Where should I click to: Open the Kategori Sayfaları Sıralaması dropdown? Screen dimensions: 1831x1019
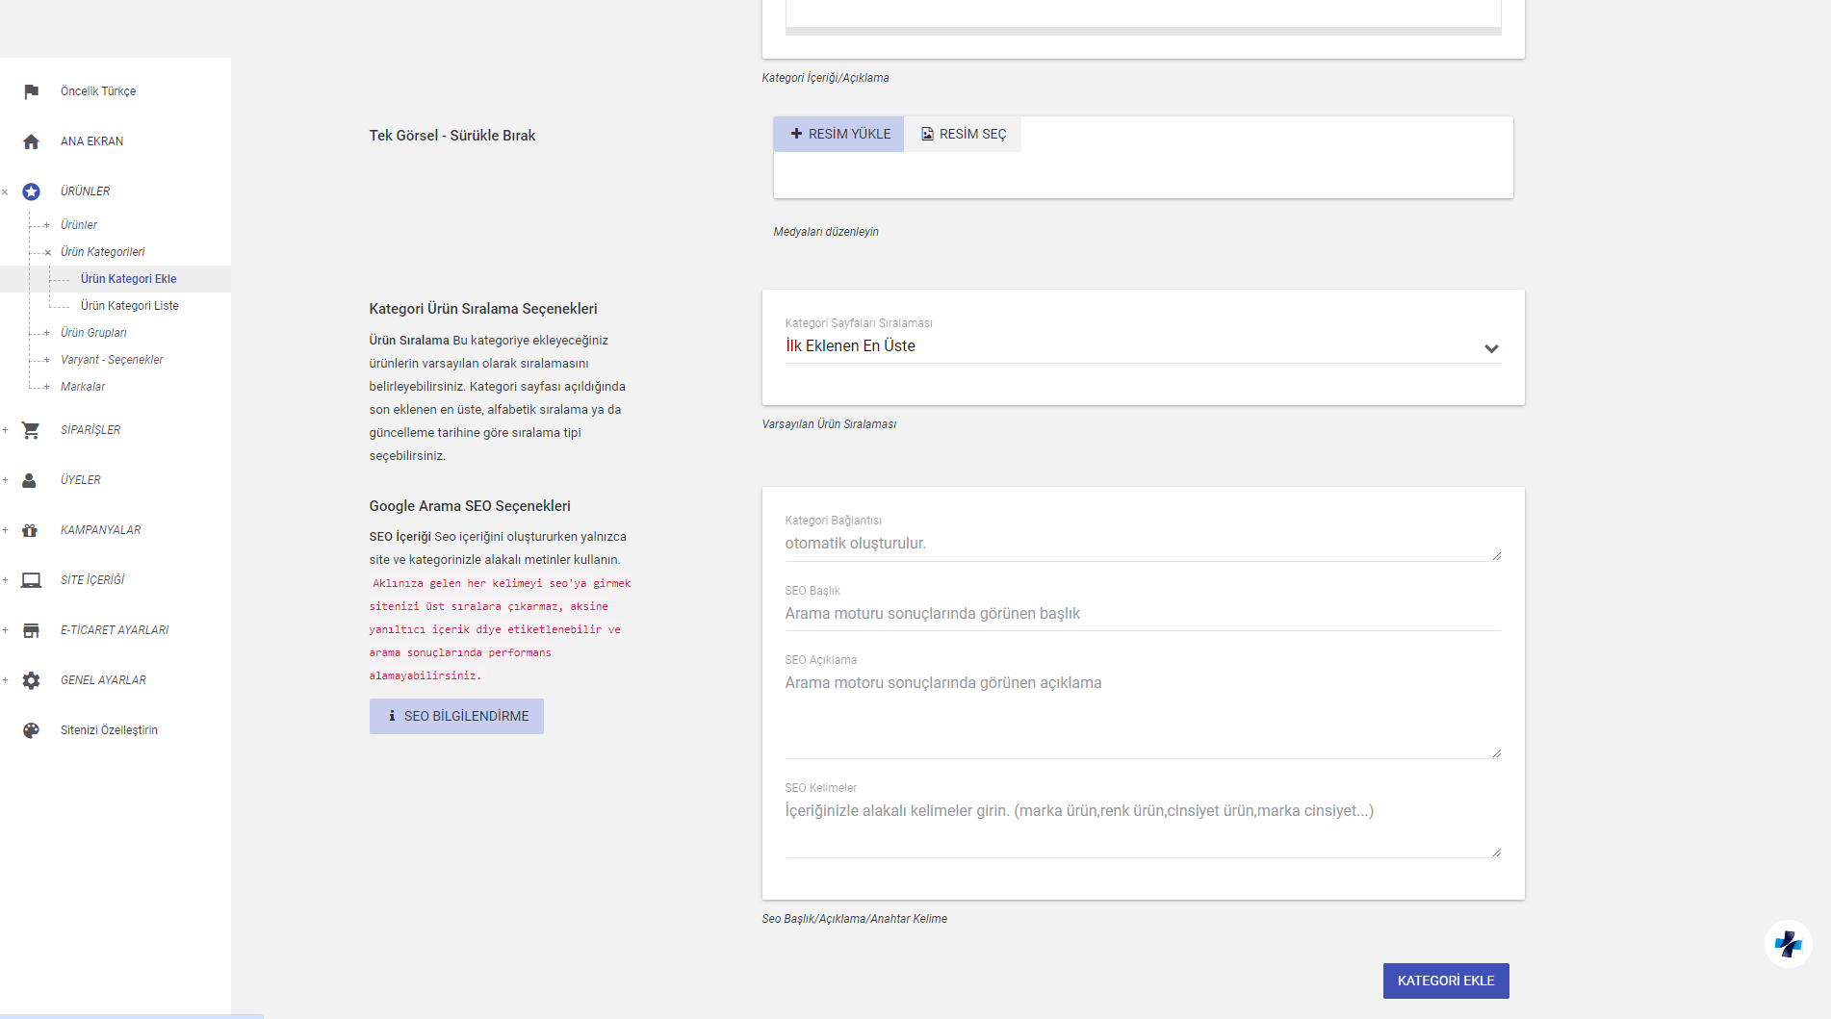(x=1142, y=346)
